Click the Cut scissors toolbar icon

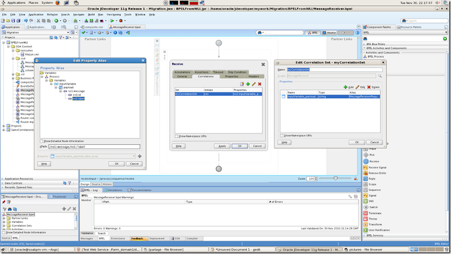[38, 21]
